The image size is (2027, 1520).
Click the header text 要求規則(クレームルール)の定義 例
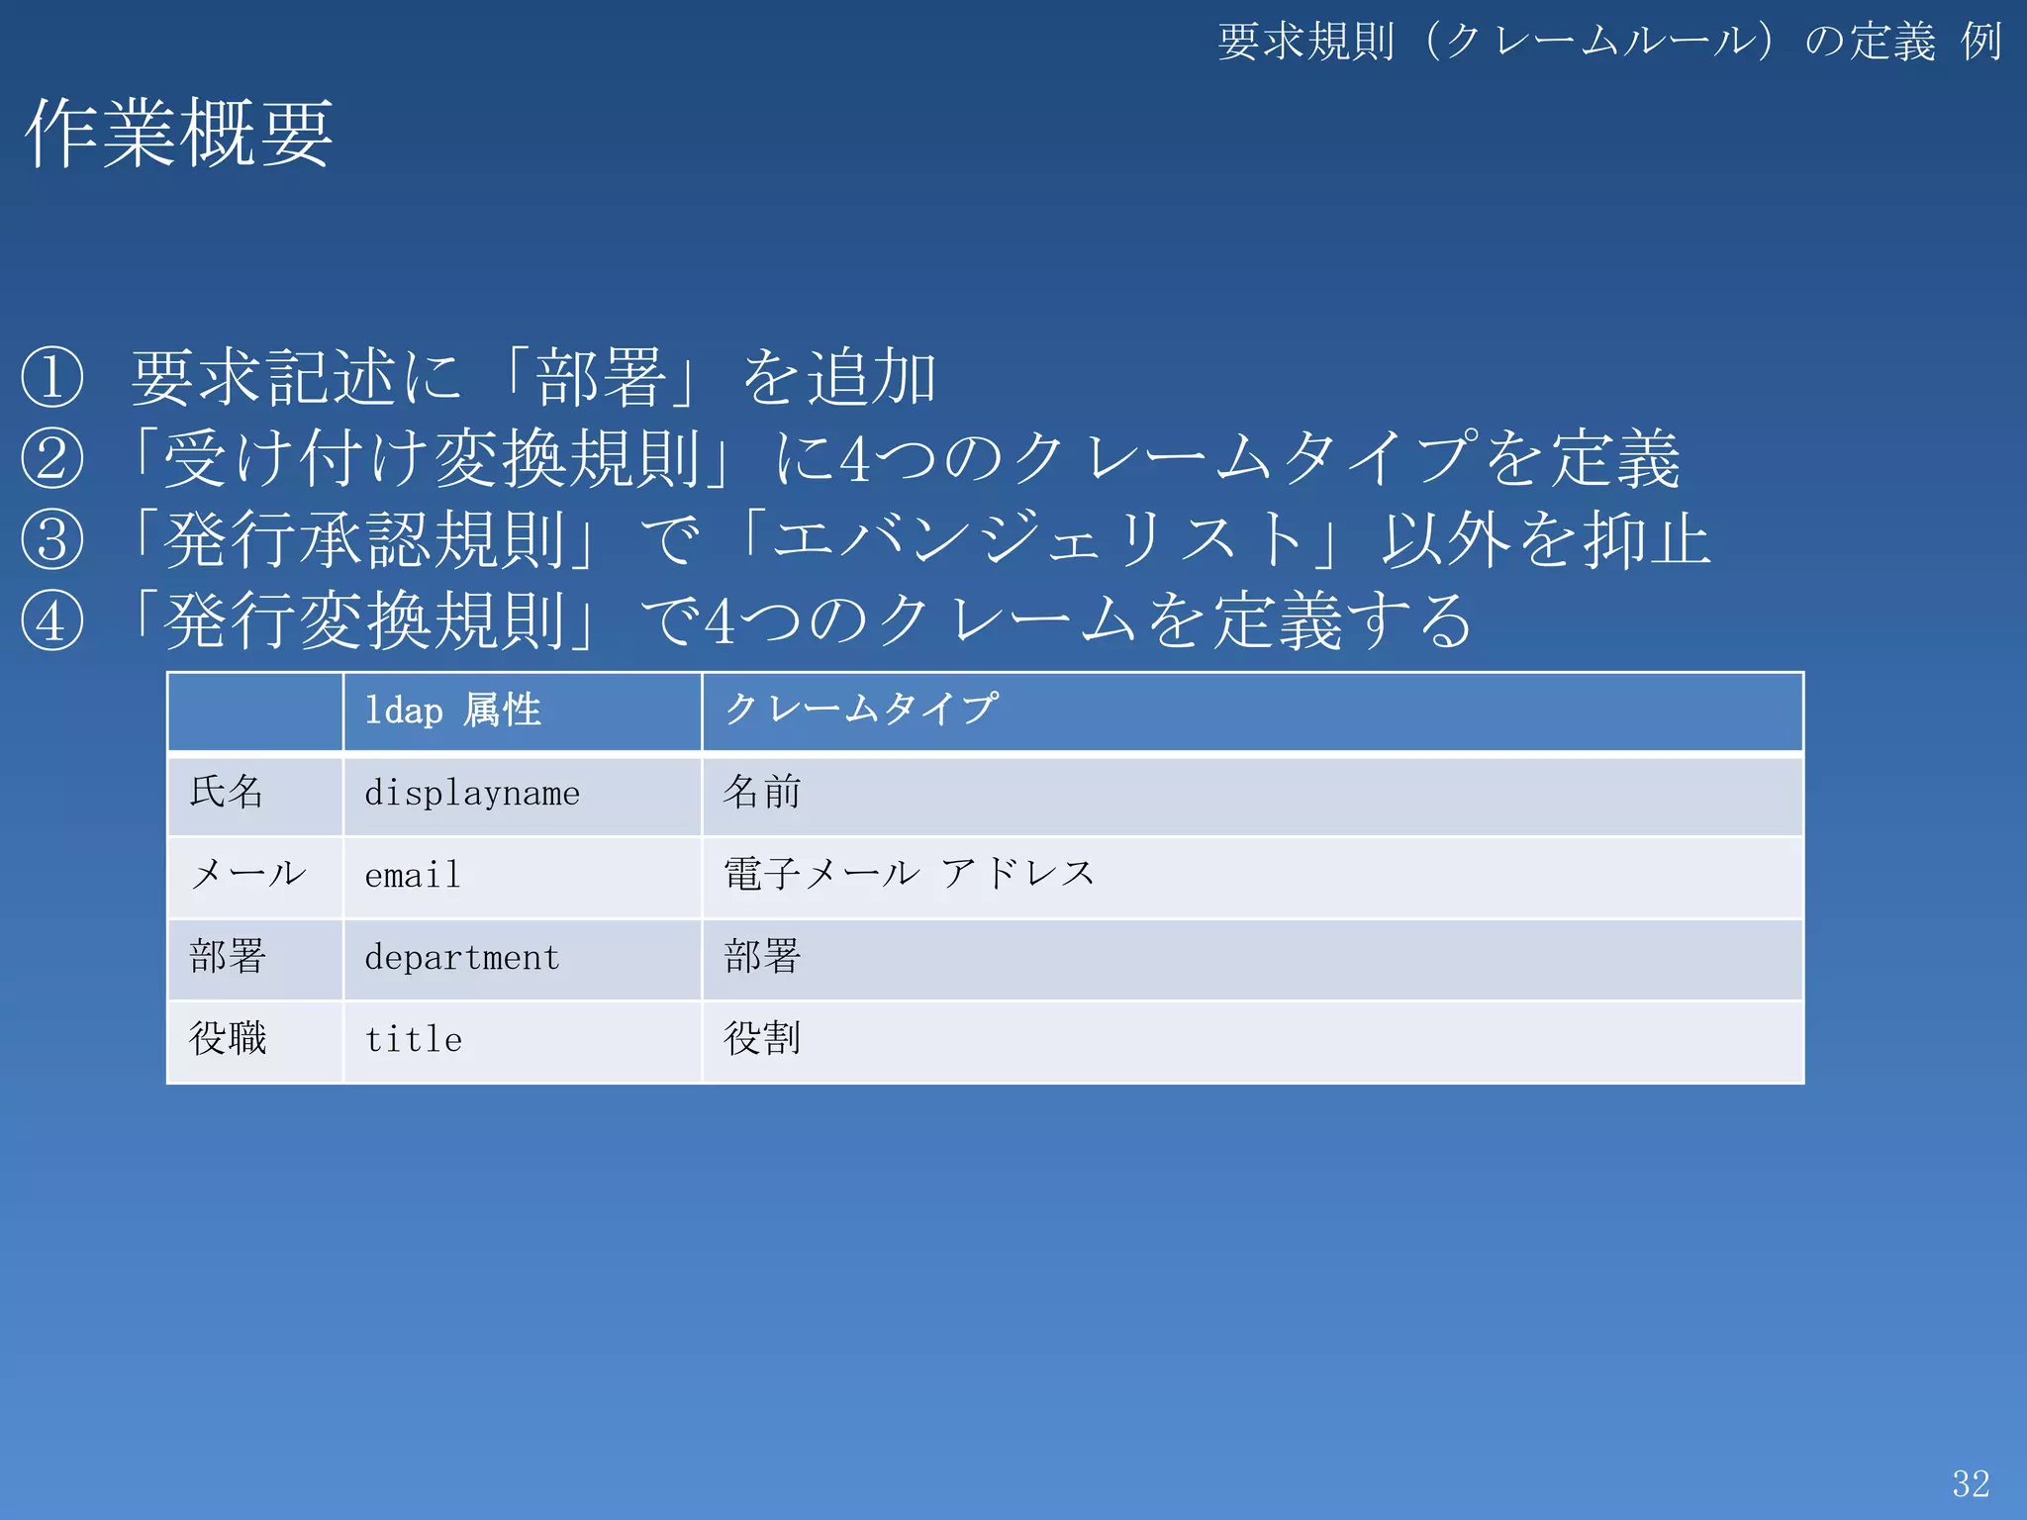tap(1610, 42)
